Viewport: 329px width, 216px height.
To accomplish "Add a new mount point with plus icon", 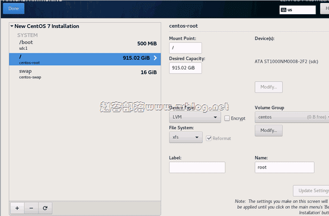I will [x=17, y=208].
